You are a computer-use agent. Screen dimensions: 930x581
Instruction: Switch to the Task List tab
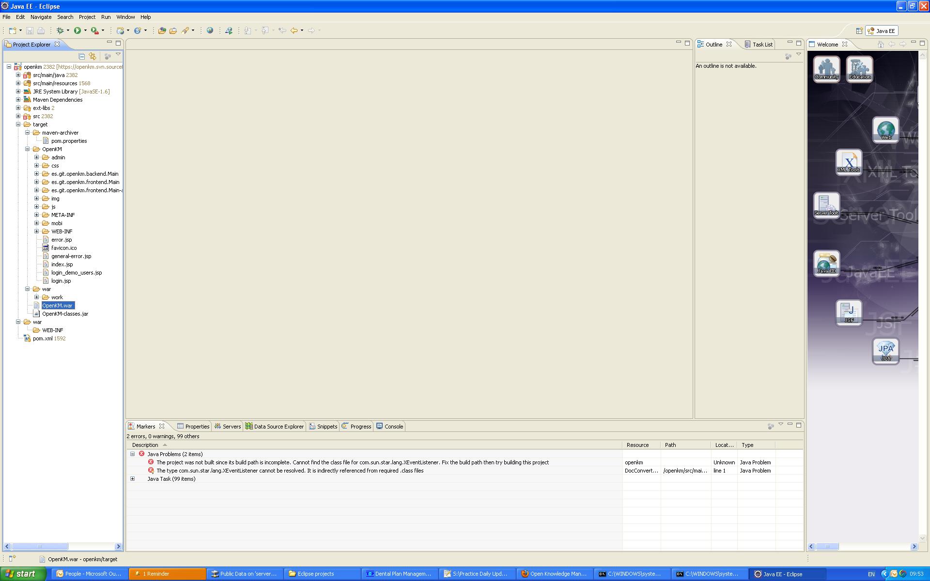759,45
